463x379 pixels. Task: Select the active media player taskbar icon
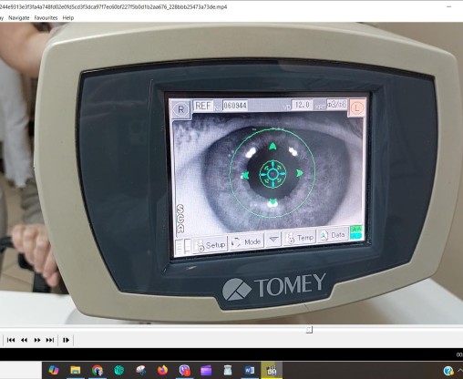click(272, 370)
